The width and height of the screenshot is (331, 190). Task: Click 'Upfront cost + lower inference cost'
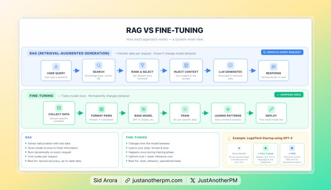coord(151,157)
